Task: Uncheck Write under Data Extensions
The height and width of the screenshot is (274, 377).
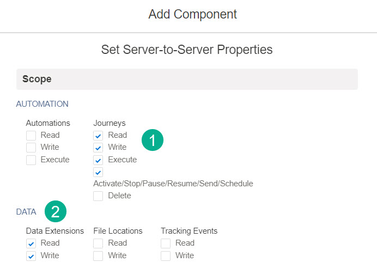Action: click(x=31, y=256)
